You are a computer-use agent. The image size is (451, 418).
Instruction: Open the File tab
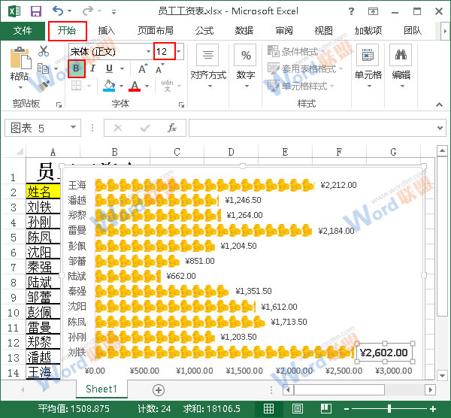click(x=23, y=31)
